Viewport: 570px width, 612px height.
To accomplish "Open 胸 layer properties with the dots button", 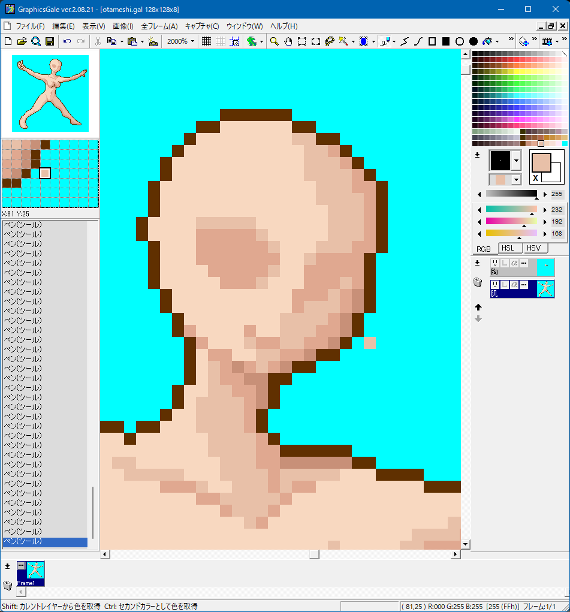I will tap(524, 263).
